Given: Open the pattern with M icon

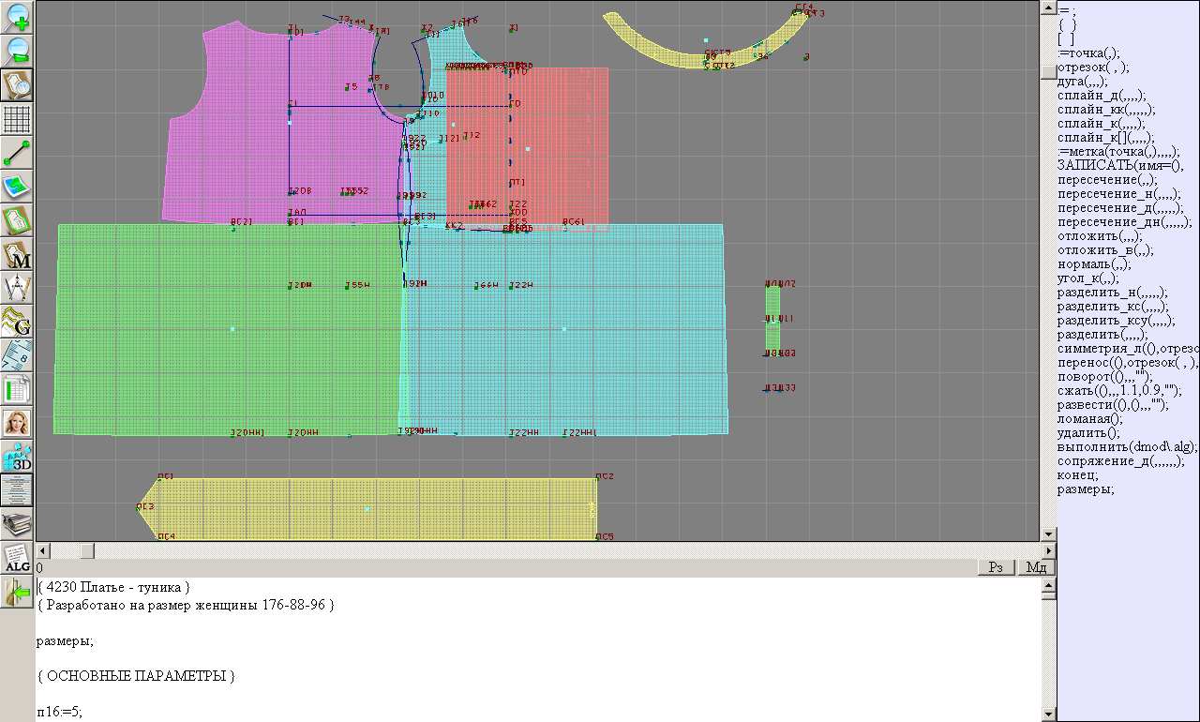Looking at the screenshot, I should [x=18, y=255].
